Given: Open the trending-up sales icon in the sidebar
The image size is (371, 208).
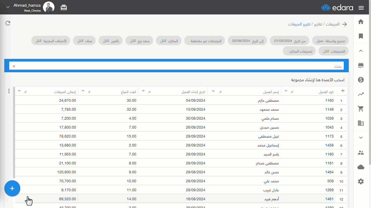Looking at the screenshot, I should (361, 94).
